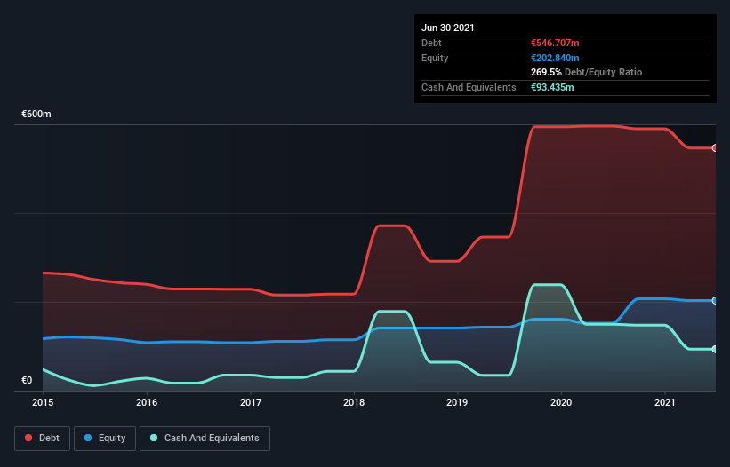Viewport: 730px width, 467px height.
Task: Click the €600m y-axis label
Action: (x=36, y=114)
